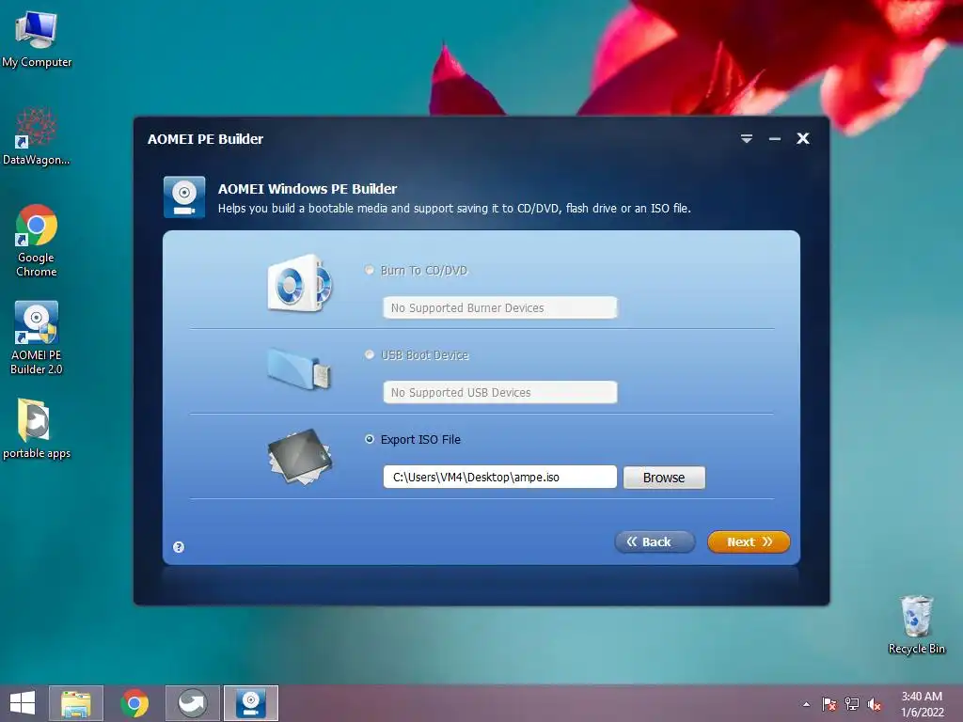Image resolution: width=963 pixels, height=722 pixels.
Task: Close the AOMEI PE Builder window
Action: pos(803,139)
